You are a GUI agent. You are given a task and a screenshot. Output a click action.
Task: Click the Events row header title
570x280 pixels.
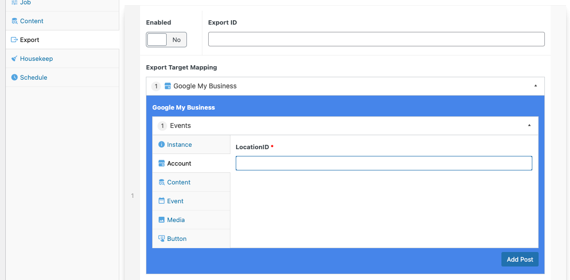(x=180, y=126)
